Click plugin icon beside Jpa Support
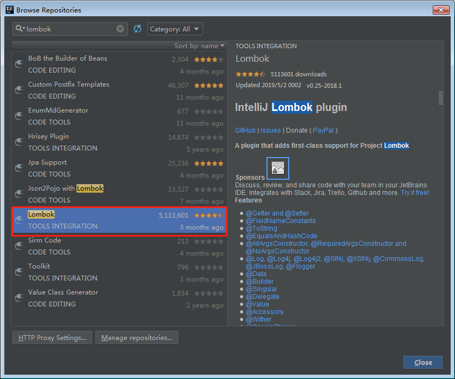Image resolution: width=455 pixels, height=379 pixels. point(19,168)
